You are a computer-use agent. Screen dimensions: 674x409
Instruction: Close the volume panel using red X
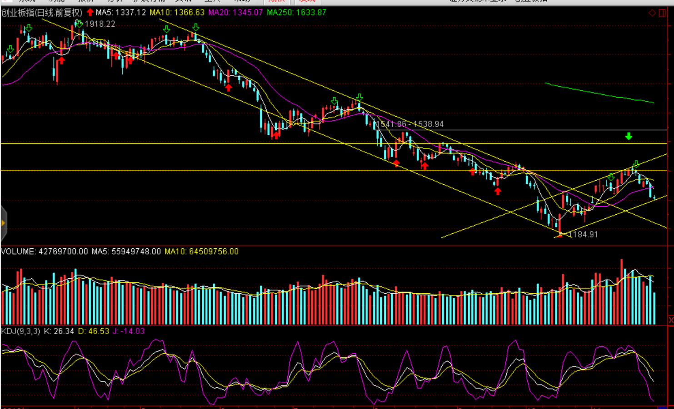point(671,320)
